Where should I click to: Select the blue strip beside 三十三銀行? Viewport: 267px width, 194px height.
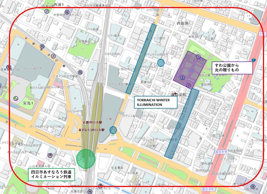[x=141, y=59]
